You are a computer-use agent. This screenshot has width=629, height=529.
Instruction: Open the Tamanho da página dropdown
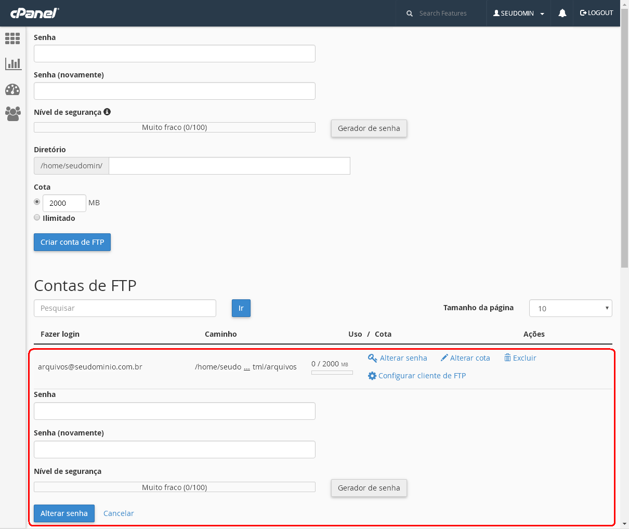(570, 308)
